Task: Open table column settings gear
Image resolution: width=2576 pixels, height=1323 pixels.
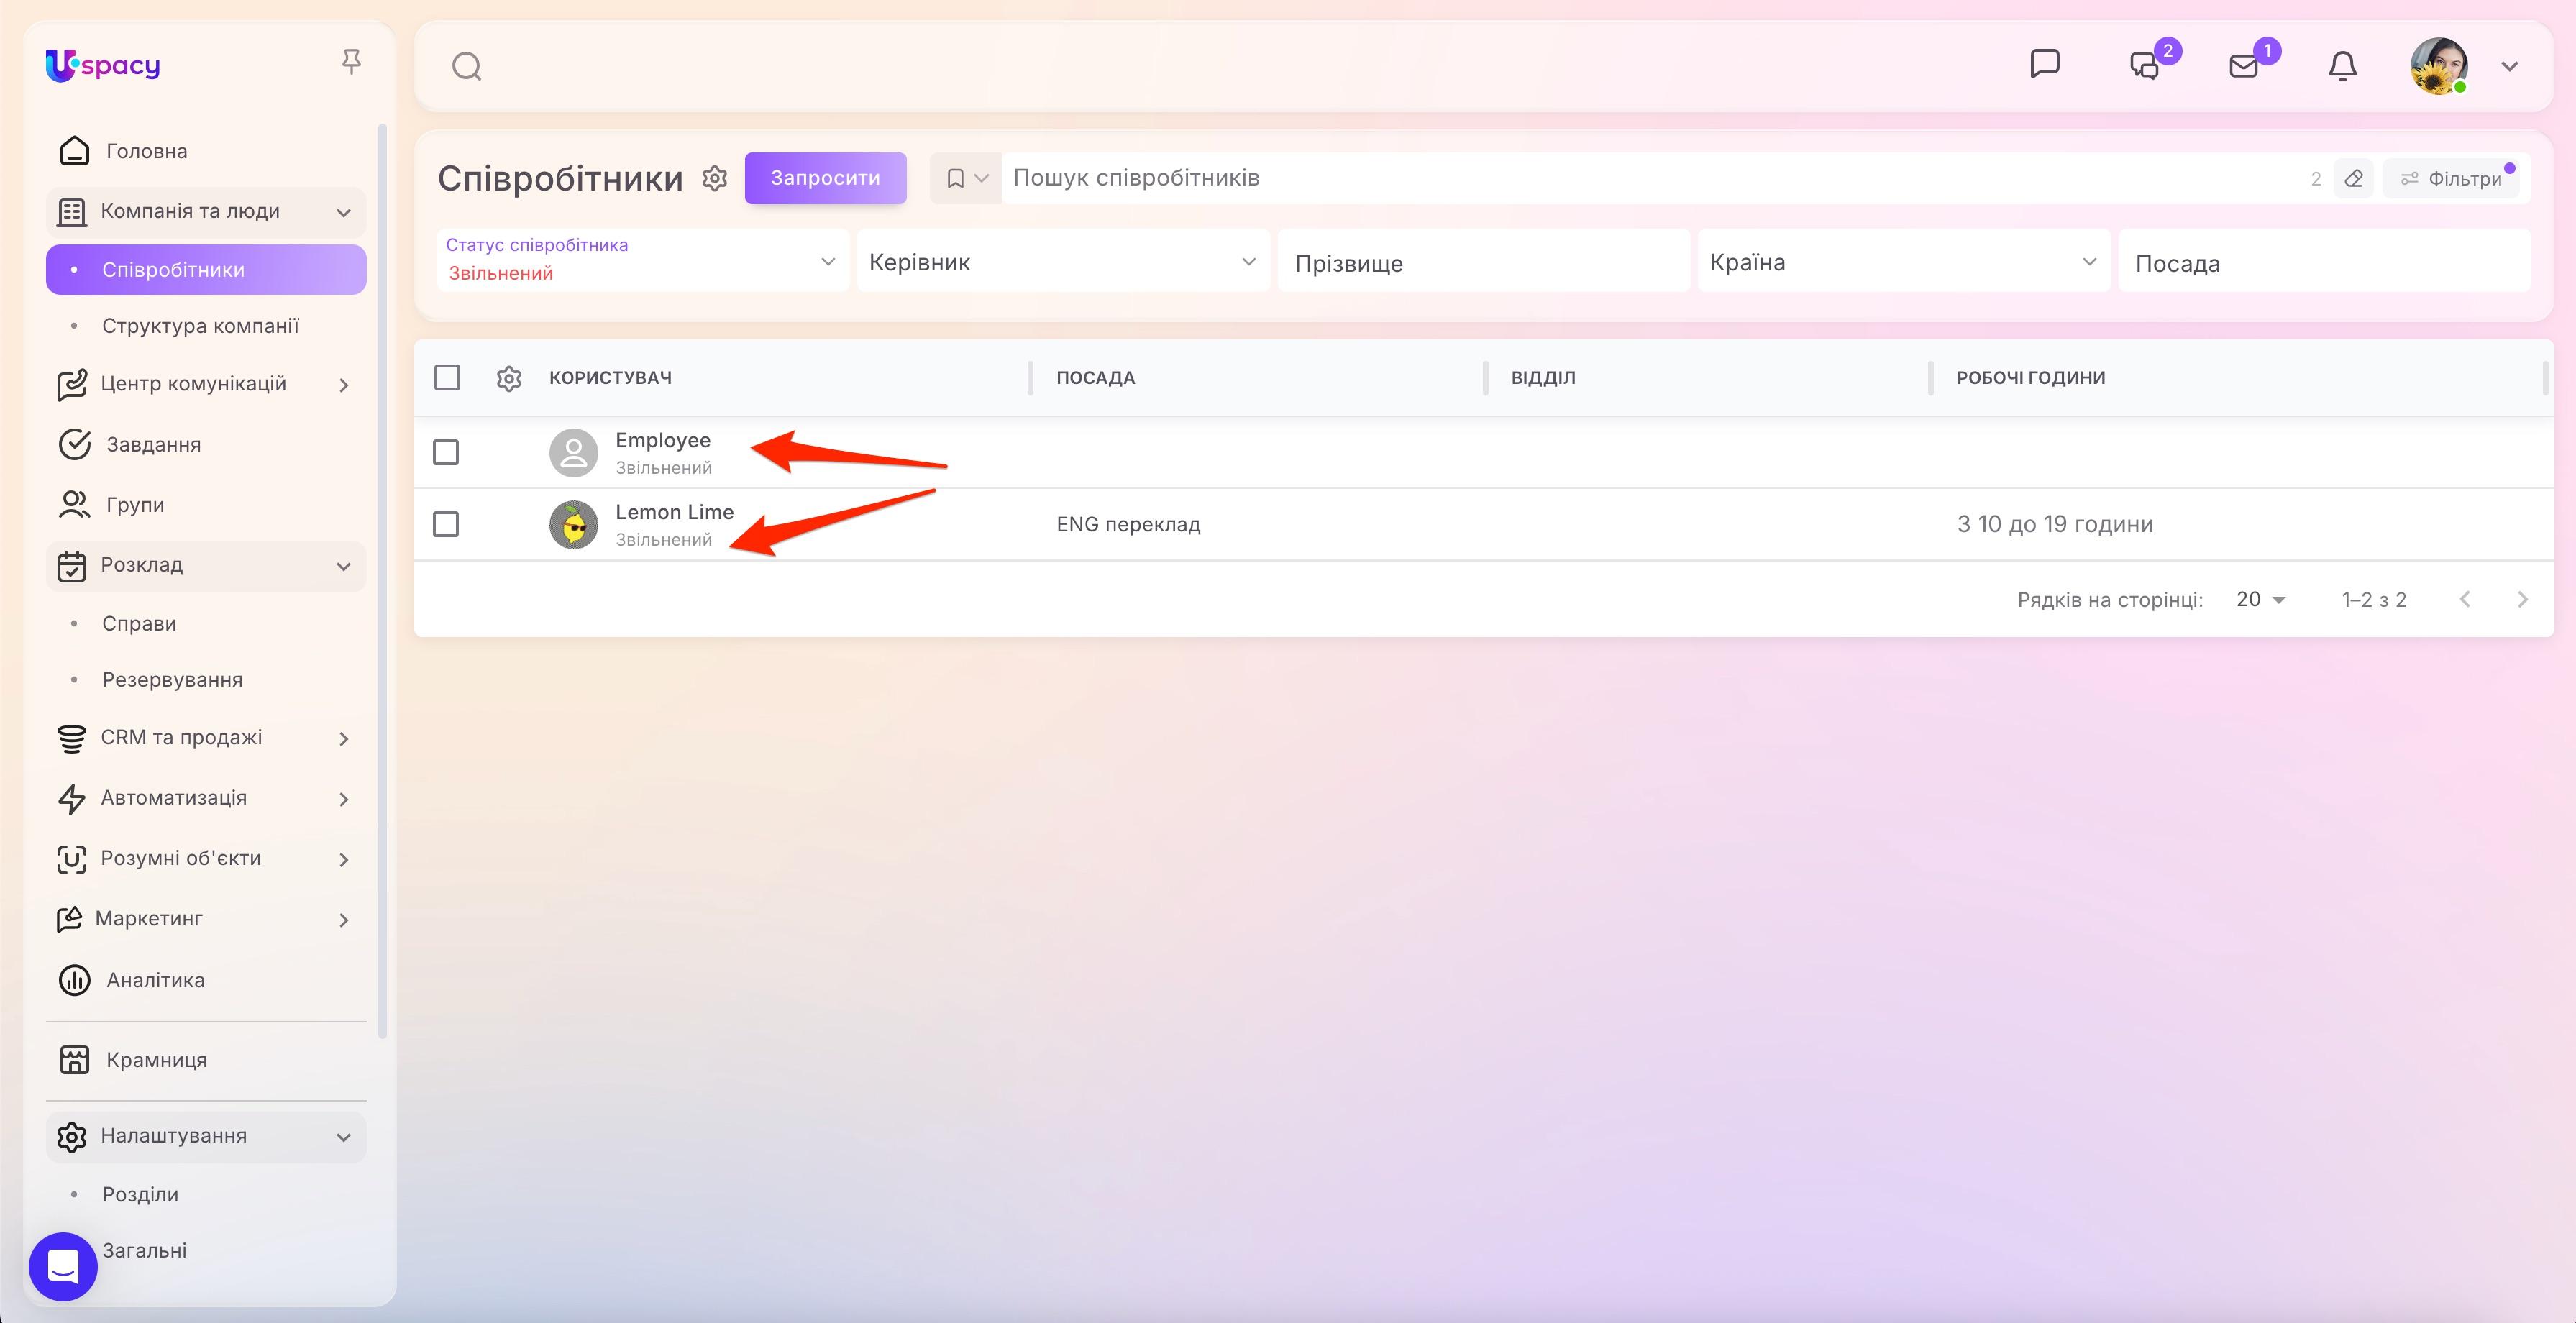Action: (509, 378)
